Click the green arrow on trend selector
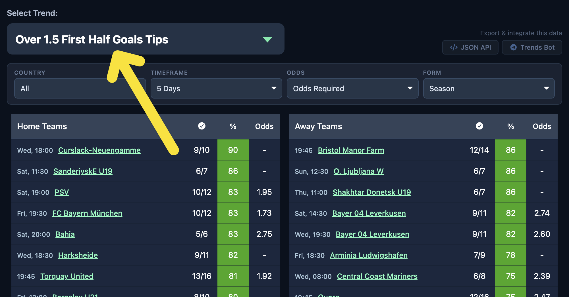This screenshot has height=297, width=569. click(267, 39)
